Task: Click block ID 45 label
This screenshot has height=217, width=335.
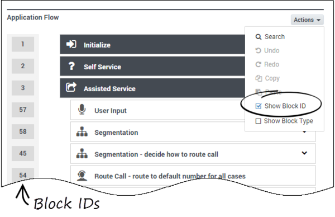Action: [23, 153]
